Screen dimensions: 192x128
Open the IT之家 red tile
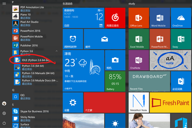[x=105, y=102]
